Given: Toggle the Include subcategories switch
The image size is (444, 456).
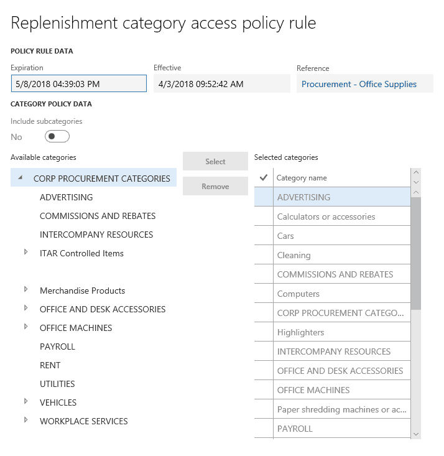Looking at the screenshot, I should [x=57, y=136].
